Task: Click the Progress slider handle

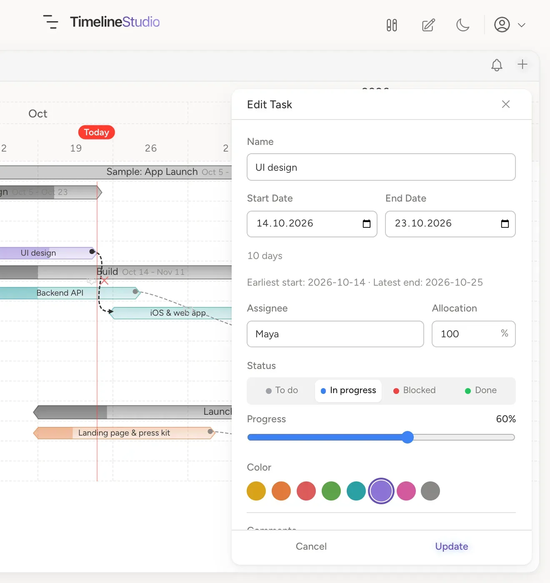Action: [x=408, y=437]
